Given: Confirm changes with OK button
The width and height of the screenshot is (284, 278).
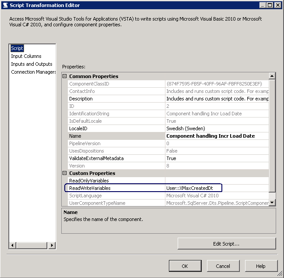Looking at the screenshot, I should (185, 266).
